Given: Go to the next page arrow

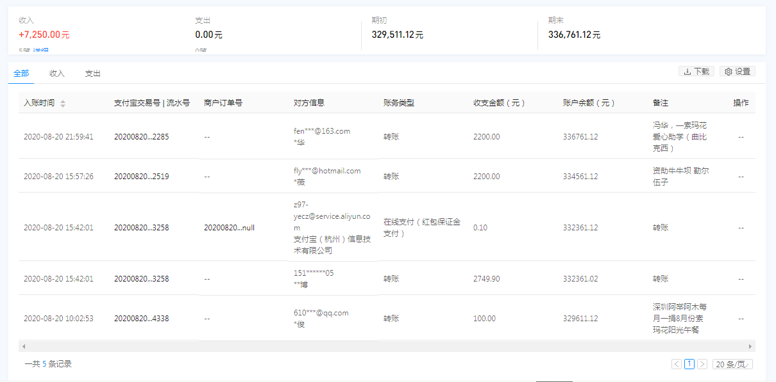Looking at the screenshot, I should (x=702, y=364).
